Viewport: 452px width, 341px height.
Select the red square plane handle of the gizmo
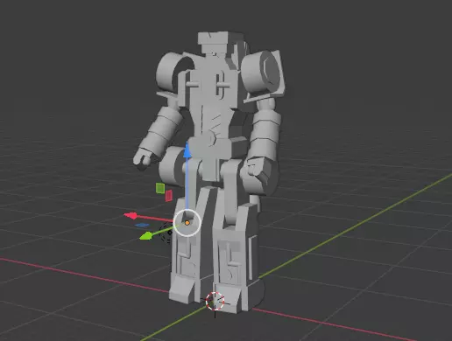coord(169,196)
